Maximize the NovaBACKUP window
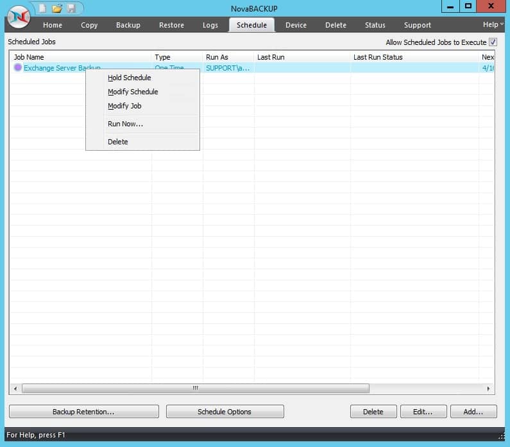510x447 pixels. (x=468, y=6)
